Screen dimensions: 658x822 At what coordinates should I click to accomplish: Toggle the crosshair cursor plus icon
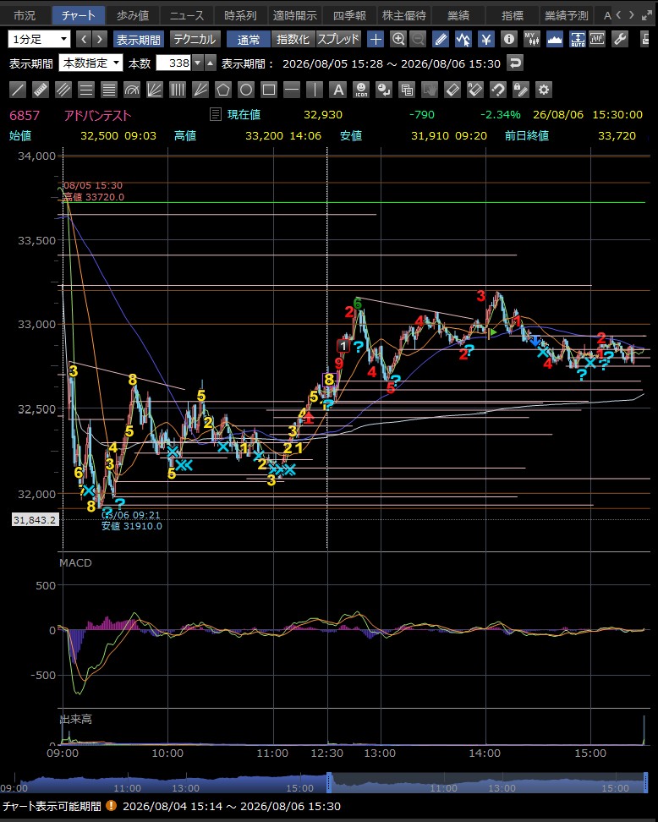coord(376,39)
